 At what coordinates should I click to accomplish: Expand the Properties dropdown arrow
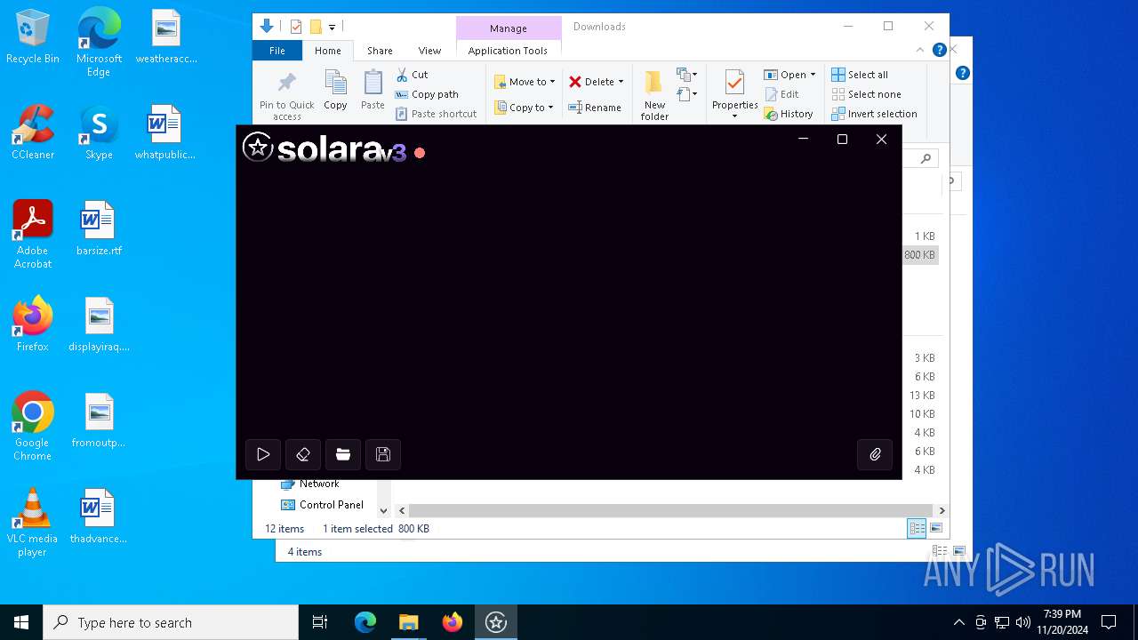734,116
